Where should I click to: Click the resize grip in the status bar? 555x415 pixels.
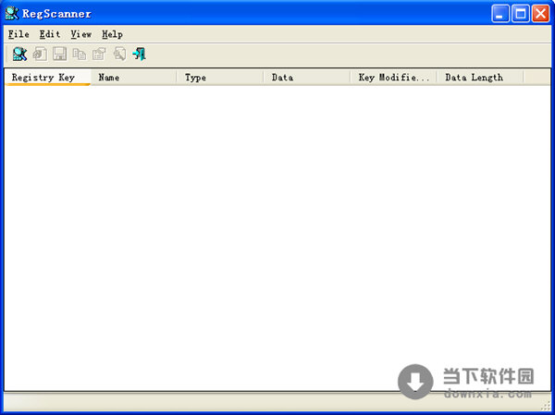547,407
